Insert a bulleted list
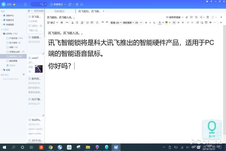Screen dimensions: 226x151 (x=192, y=23)
